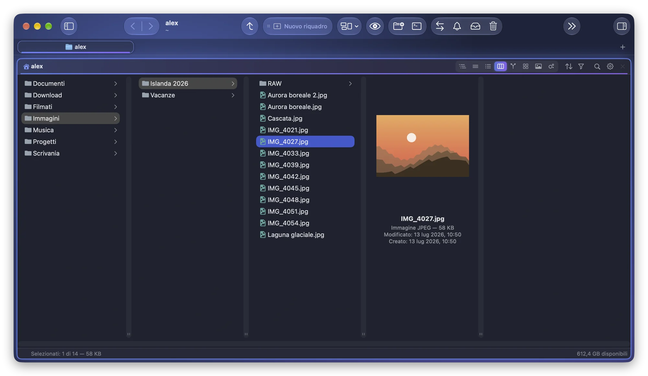Go forward to the next folder
Screen dimensions: 648x376
coord(151,26)
